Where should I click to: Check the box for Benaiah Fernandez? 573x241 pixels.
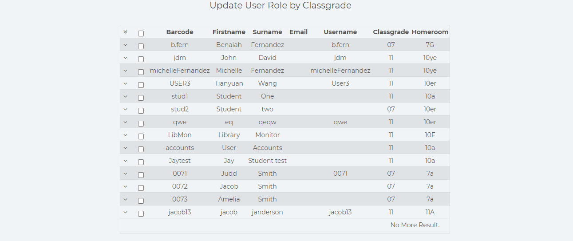(141, 46)
